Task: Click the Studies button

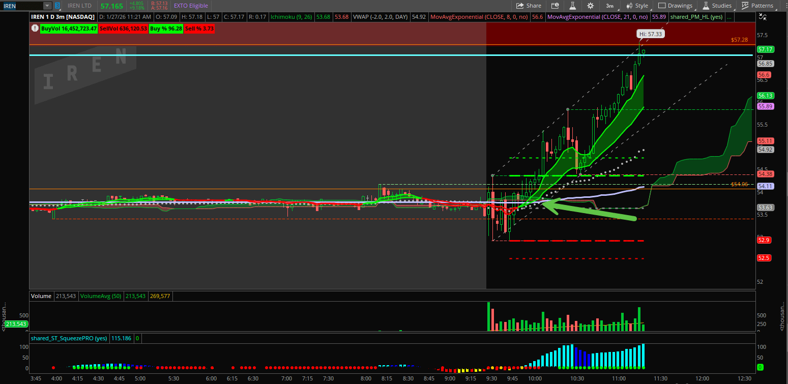Action: pos(717,6)
